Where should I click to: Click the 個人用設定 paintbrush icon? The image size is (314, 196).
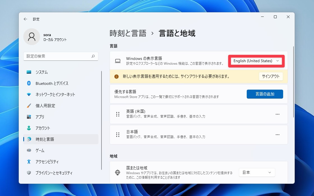click(x=29, y=106)
